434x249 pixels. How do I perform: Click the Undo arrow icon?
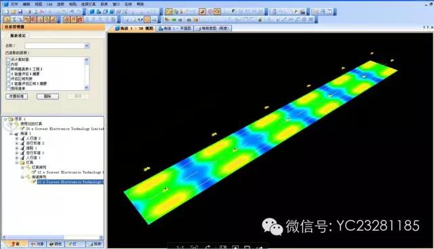point(72,12)
